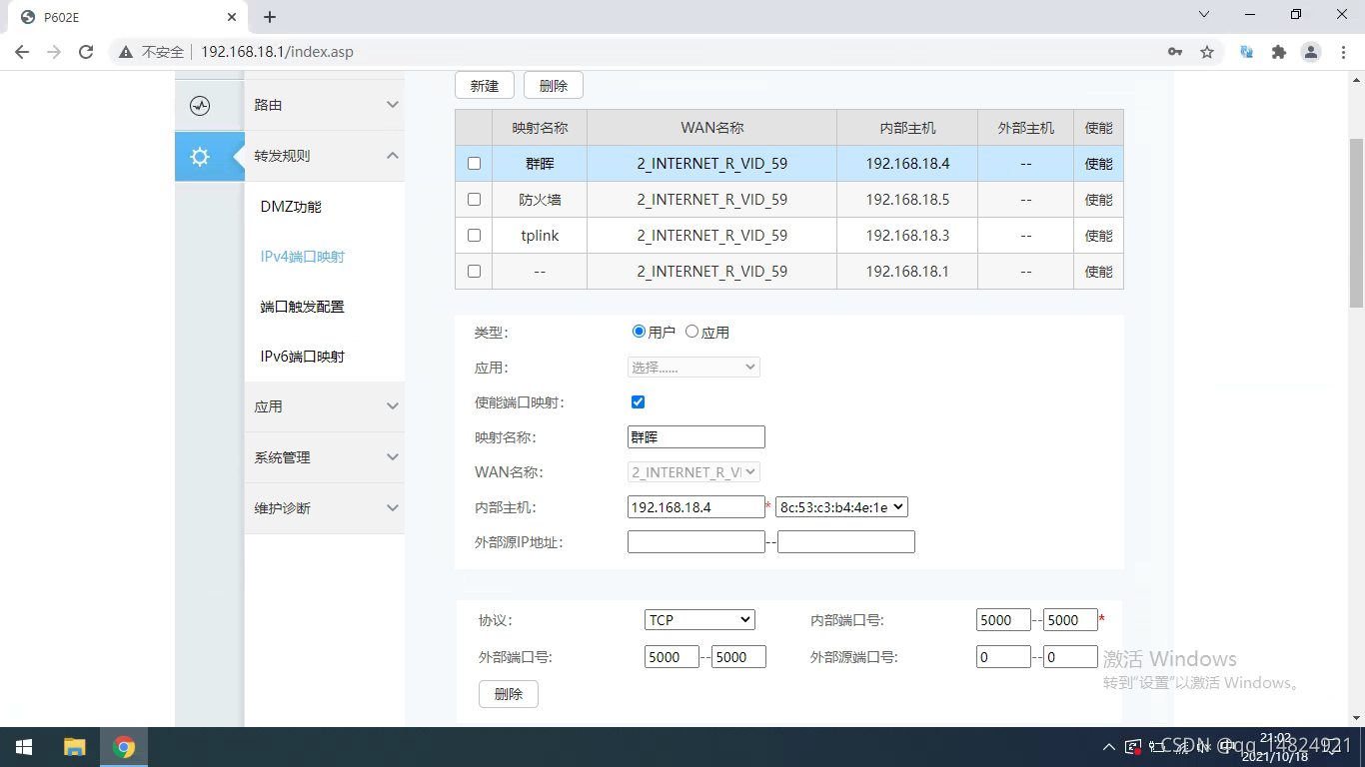The image size is (1365, 767).
Task: Choose the 用户 type radio button
Action: [639, 332]
